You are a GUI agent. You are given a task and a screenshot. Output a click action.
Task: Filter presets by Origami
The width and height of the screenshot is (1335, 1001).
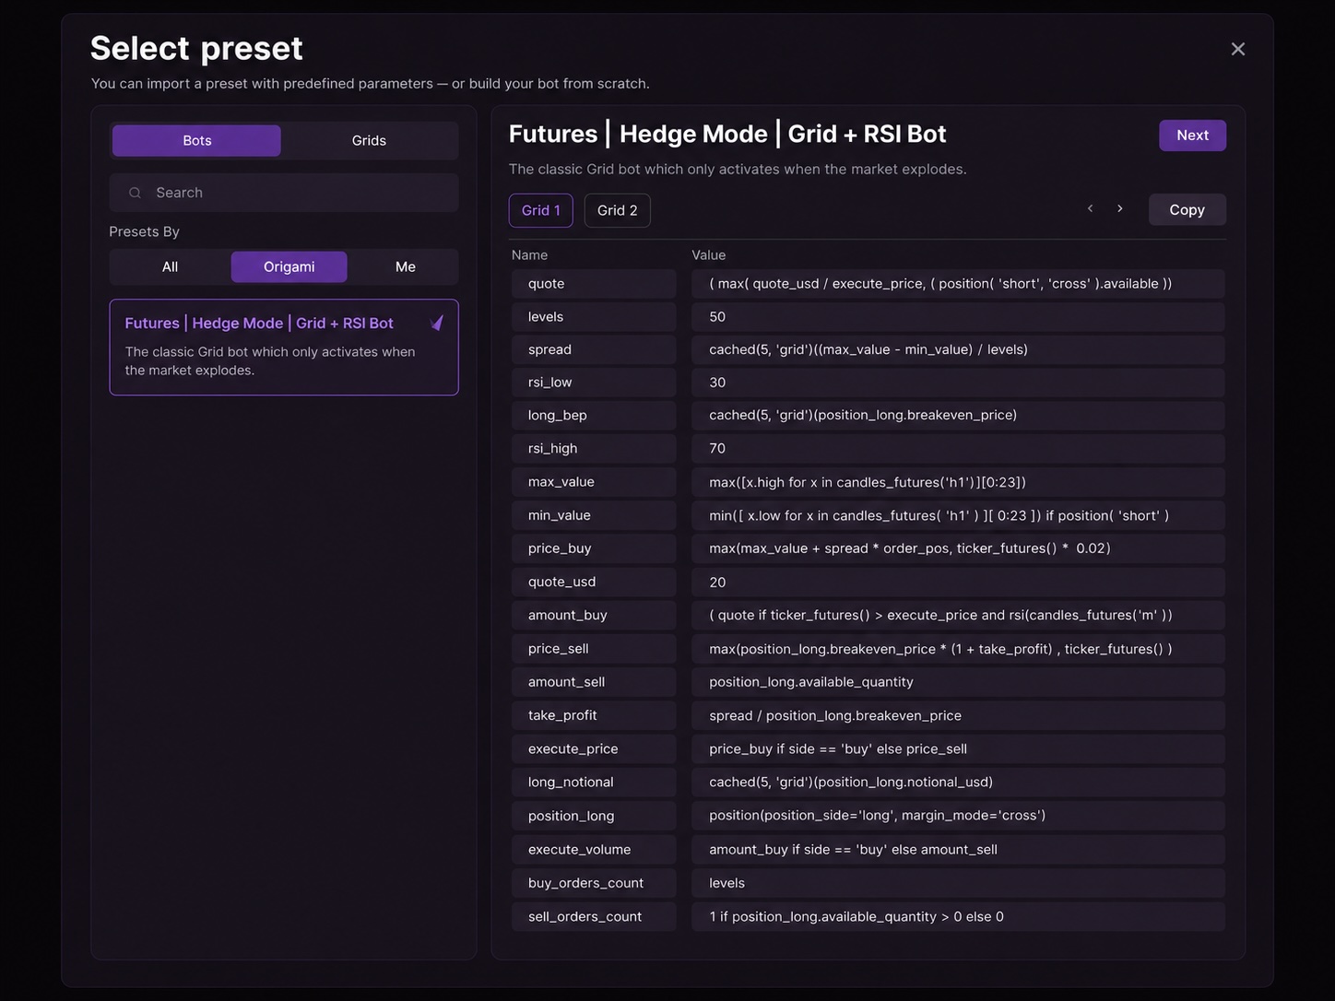[x=289, y=267]
